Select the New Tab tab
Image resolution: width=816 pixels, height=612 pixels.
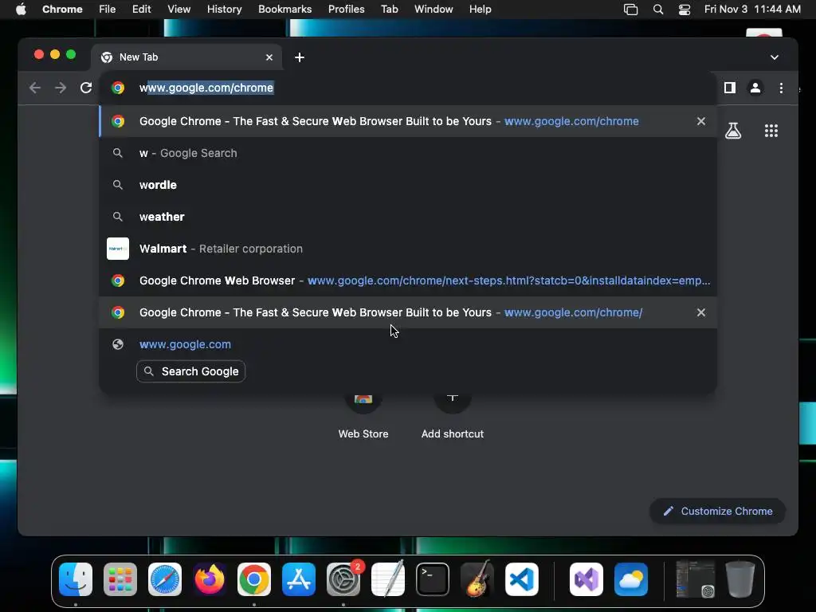(186, 57)
